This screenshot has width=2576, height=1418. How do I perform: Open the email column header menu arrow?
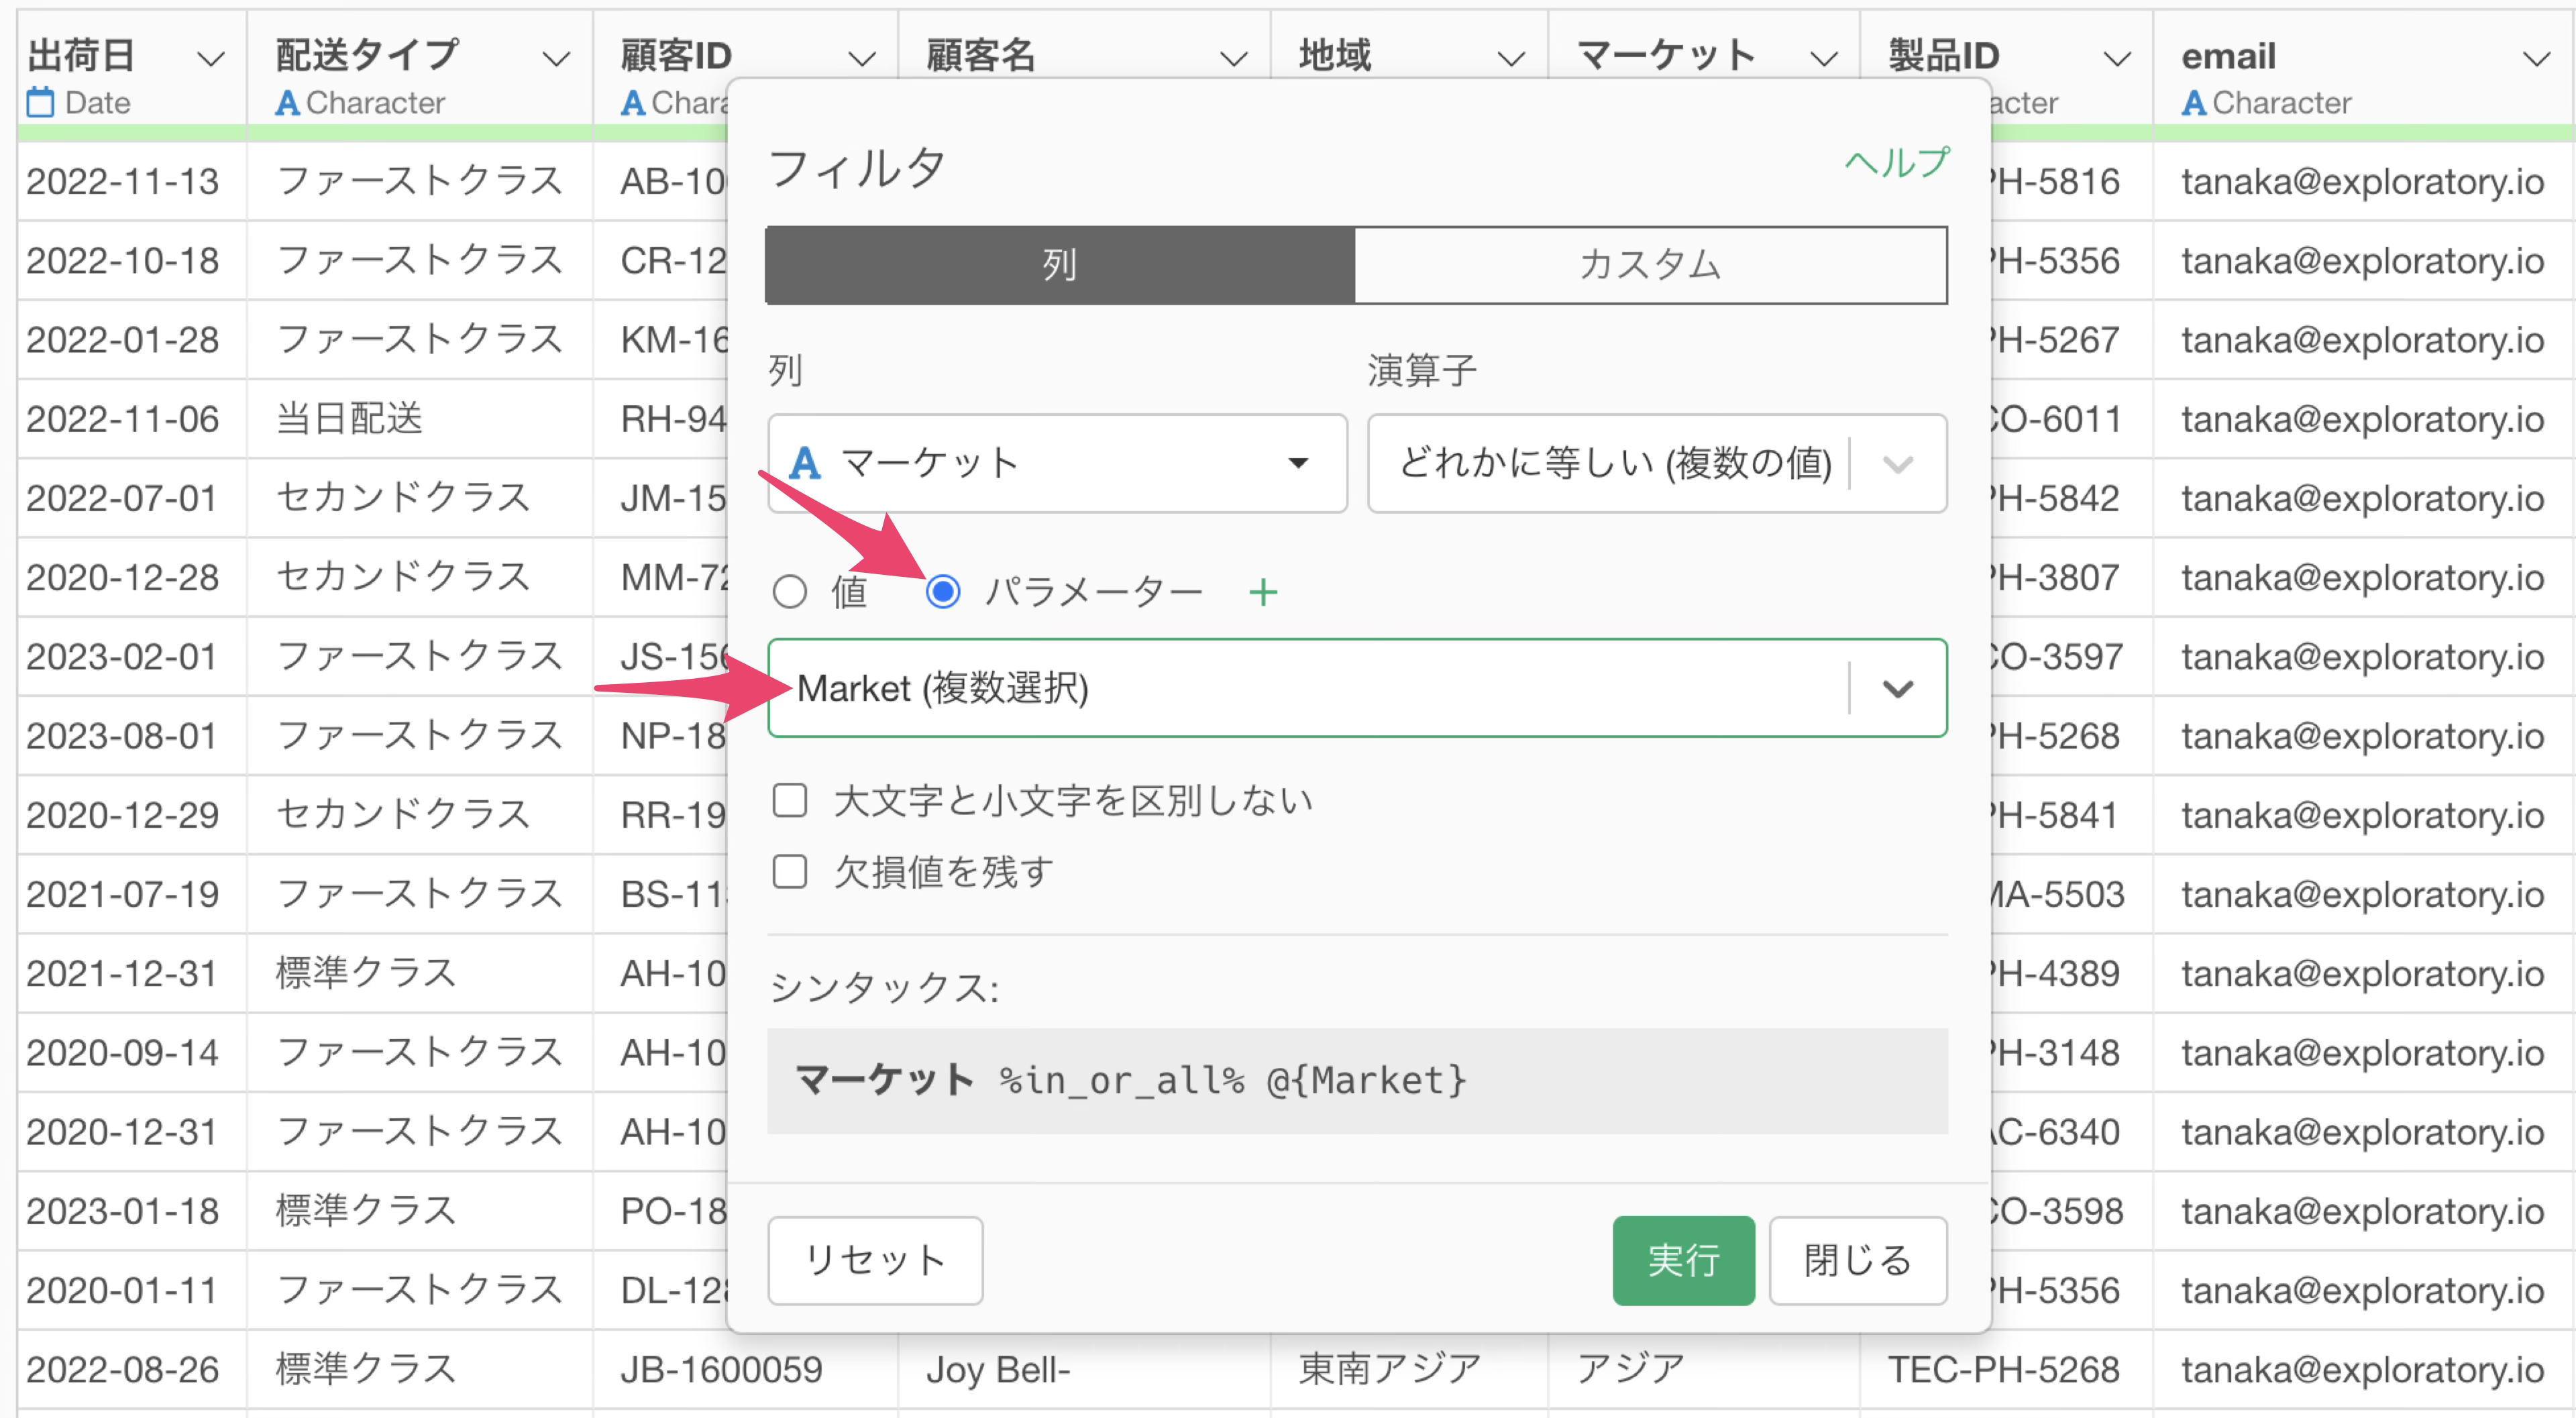point(2537,59)
